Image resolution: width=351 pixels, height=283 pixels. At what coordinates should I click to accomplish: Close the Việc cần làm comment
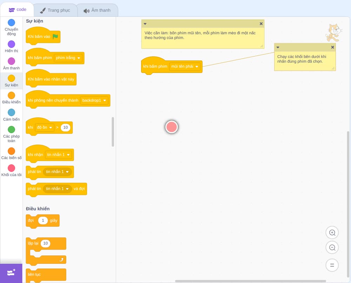261,24
